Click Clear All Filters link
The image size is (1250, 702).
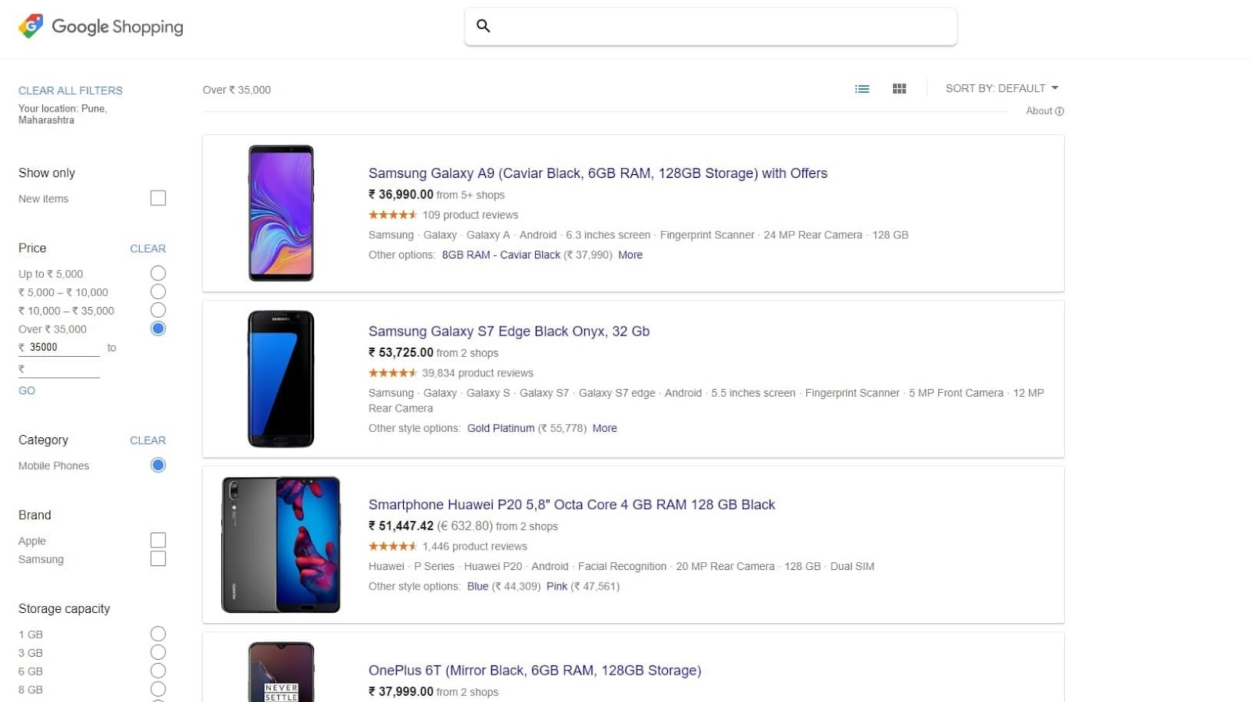click(70, 91)
